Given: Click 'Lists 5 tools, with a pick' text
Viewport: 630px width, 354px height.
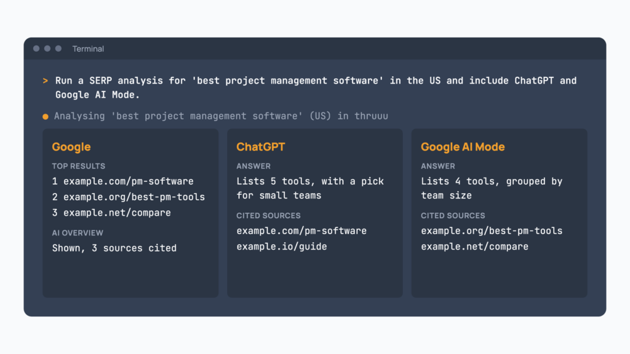Looking at the screenshot, I should 310,181.
